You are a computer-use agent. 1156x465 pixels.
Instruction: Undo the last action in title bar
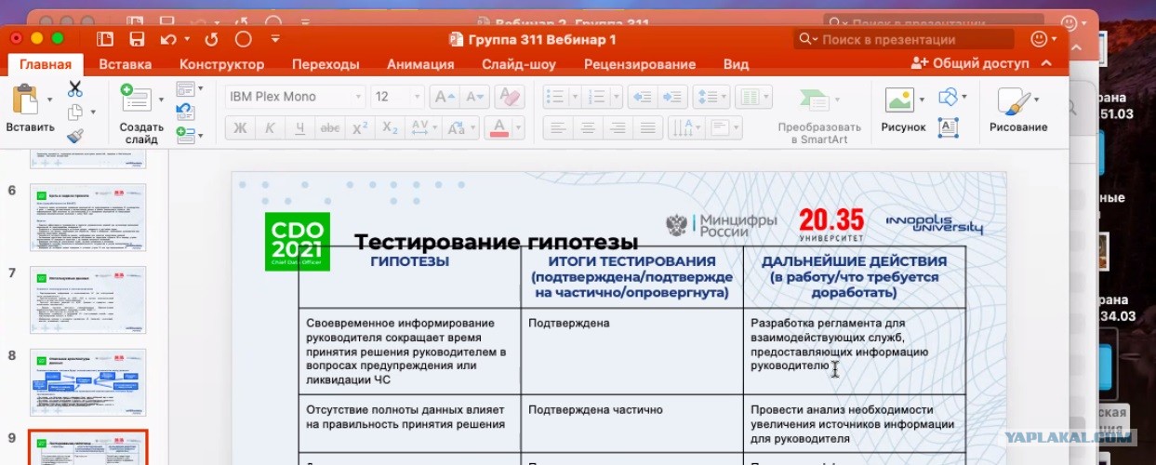[x=167, y=39]
